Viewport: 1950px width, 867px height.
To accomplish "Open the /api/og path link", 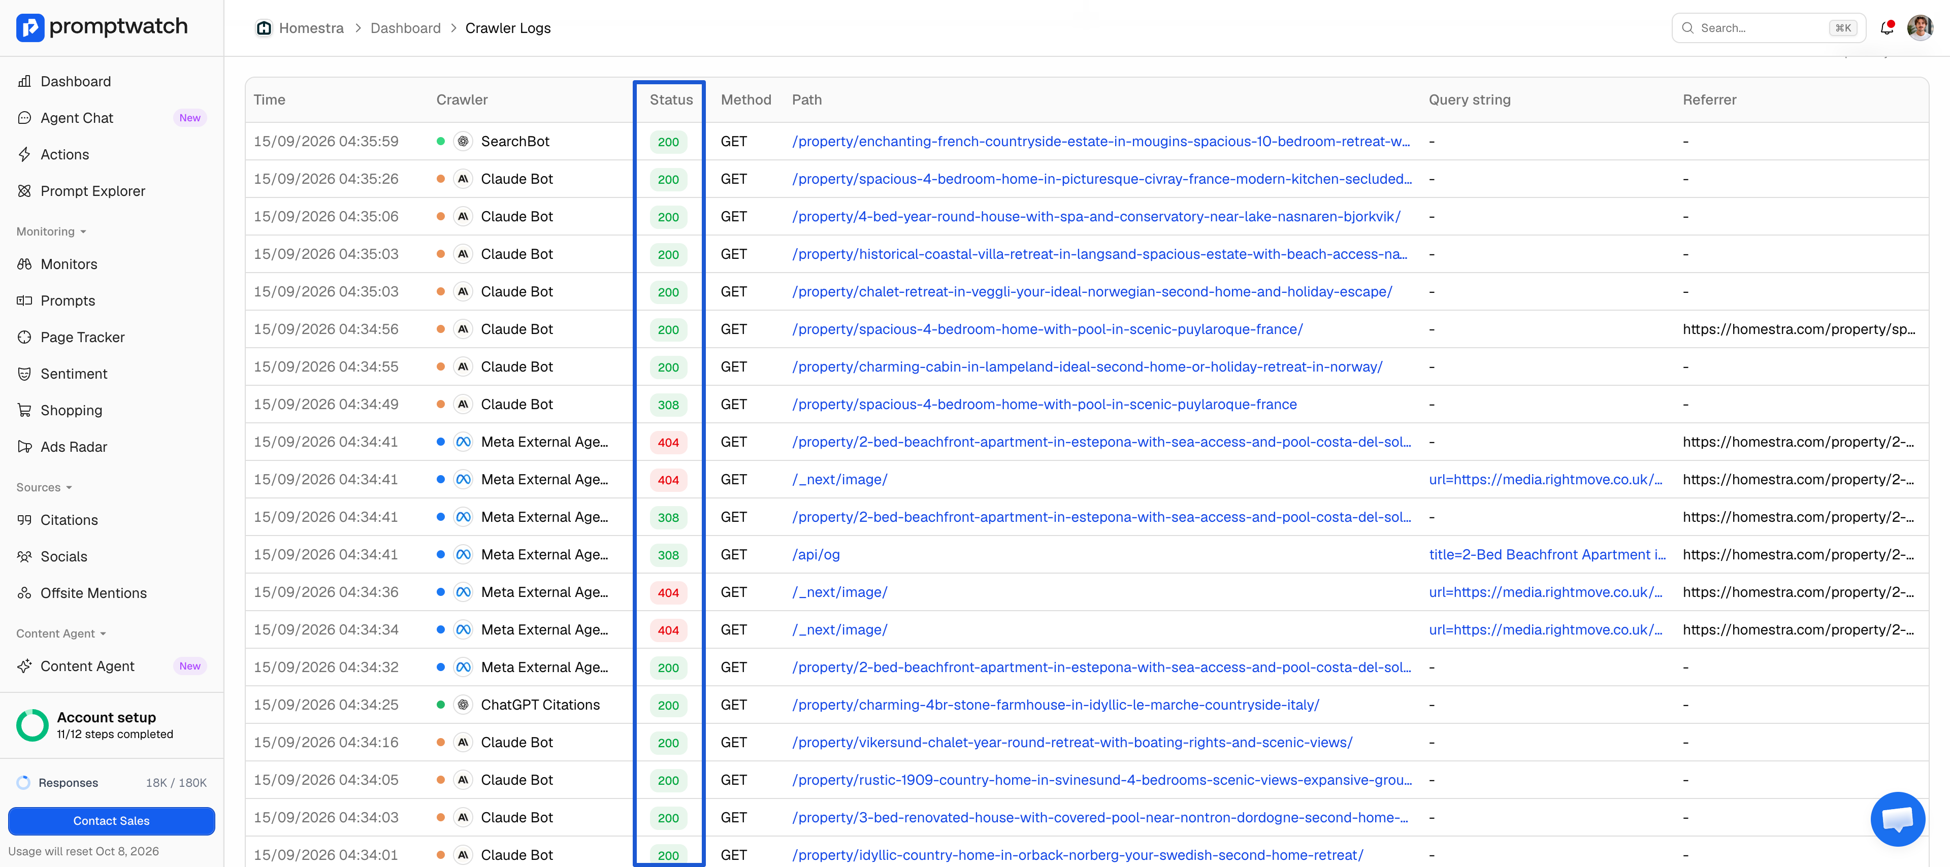I will click(816, 554).
